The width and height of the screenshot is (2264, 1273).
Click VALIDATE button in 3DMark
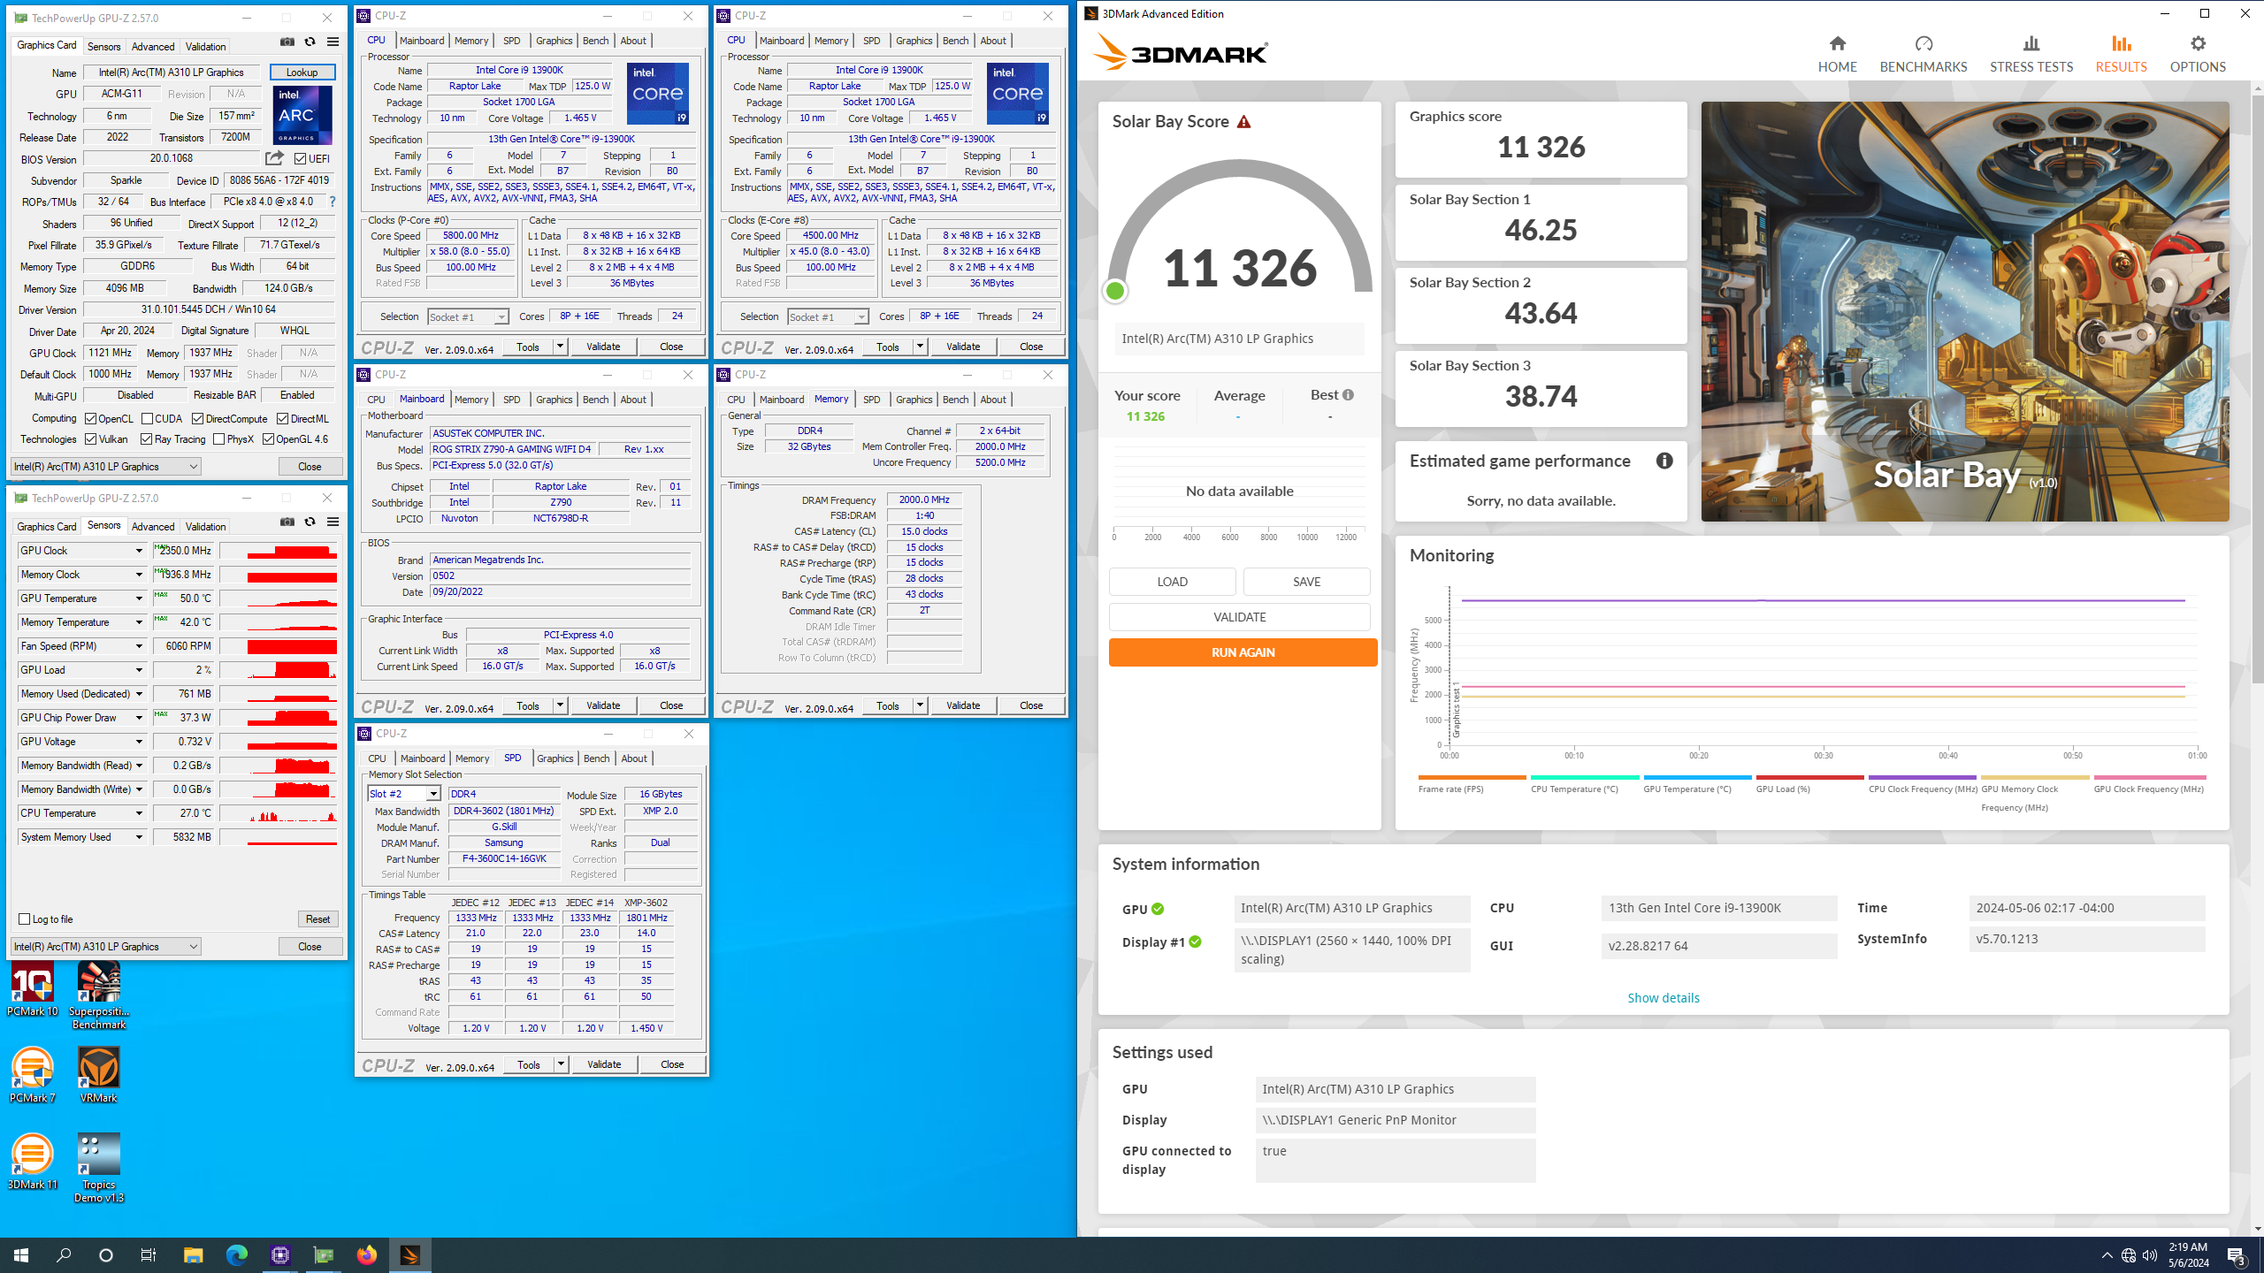[x=1239, y=617]
